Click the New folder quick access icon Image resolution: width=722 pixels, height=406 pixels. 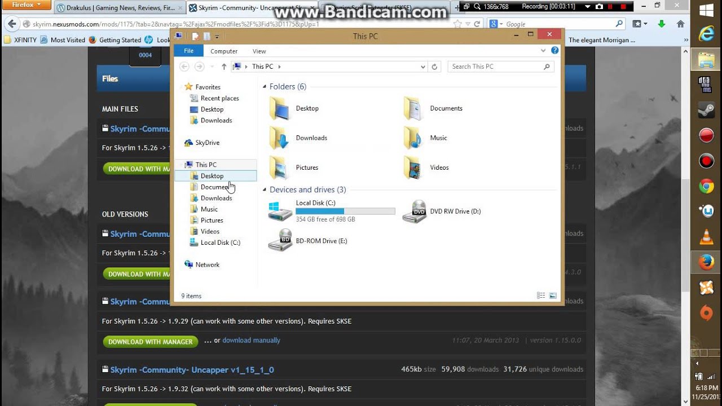pos(206,36)
